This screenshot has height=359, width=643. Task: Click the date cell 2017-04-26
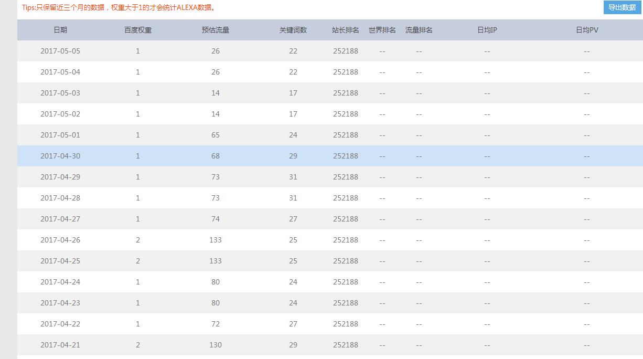point(60,240)
